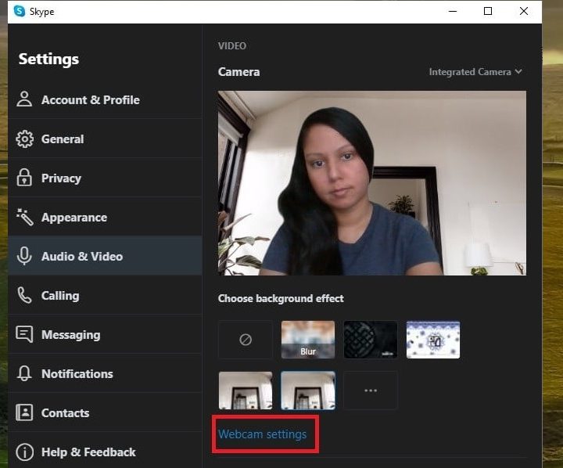
Task: Minimize the Skype window
Action: [453, 11]
